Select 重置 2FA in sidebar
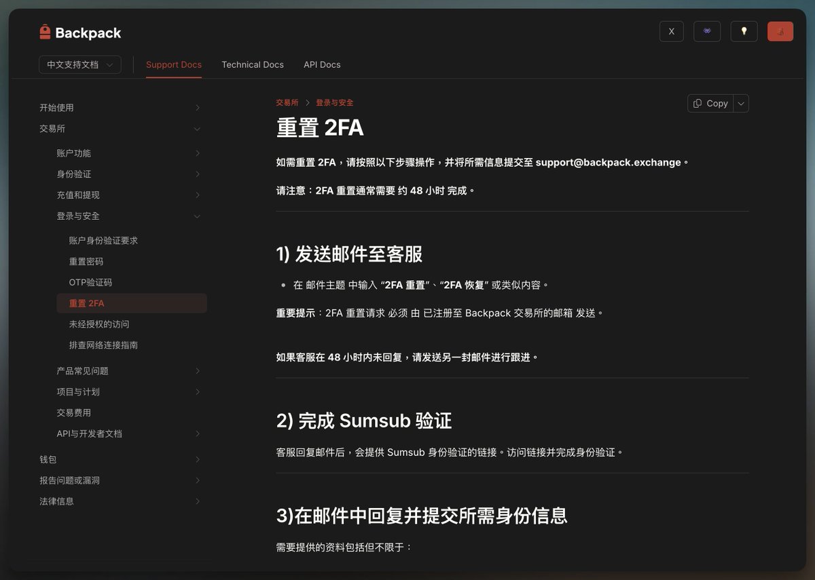 pos(132,303)
